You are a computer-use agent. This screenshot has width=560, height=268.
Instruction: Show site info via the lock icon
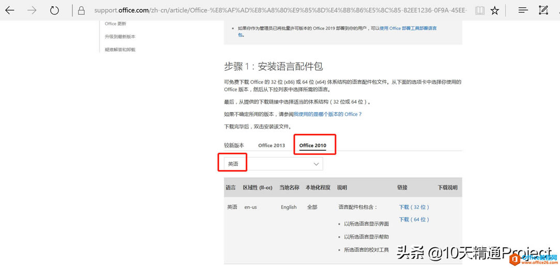click(x=81, y=10)
